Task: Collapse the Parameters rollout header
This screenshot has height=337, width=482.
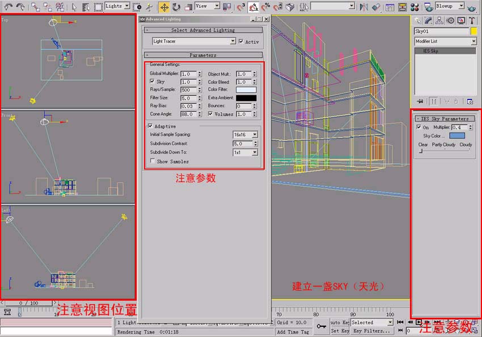Action: tap(202, 55)
